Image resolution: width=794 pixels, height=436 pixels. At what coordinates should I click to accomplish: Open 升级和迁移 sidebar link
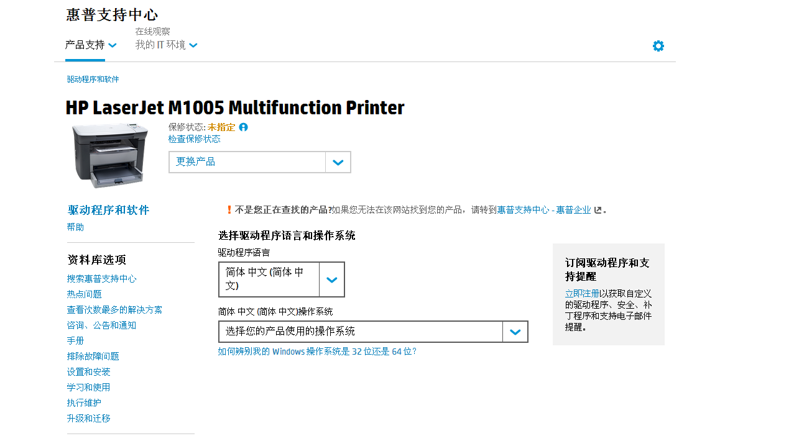[89, 419]
